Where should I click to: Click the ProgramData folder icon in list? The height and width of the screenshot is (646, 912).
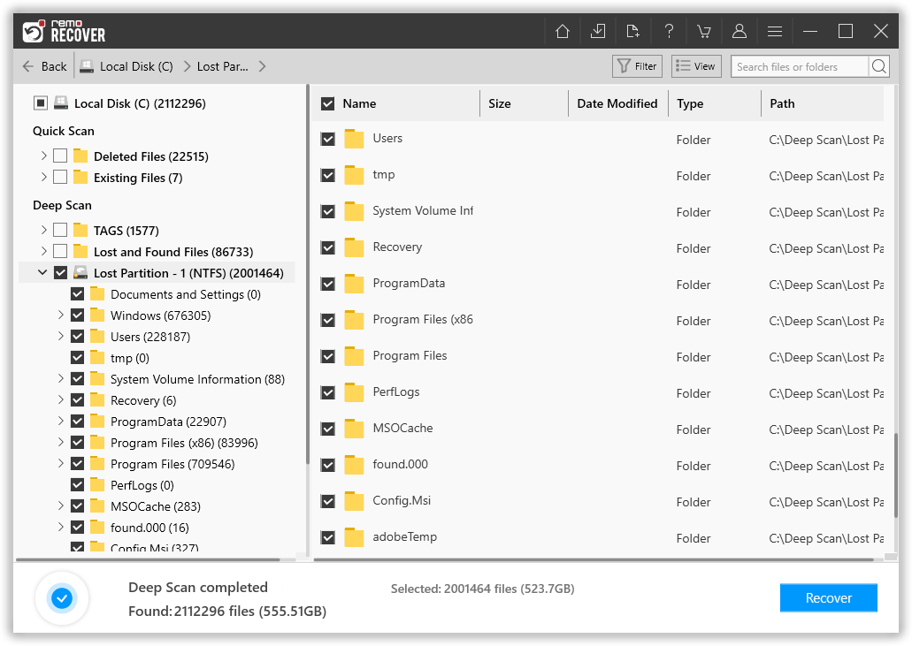[354, 284]
